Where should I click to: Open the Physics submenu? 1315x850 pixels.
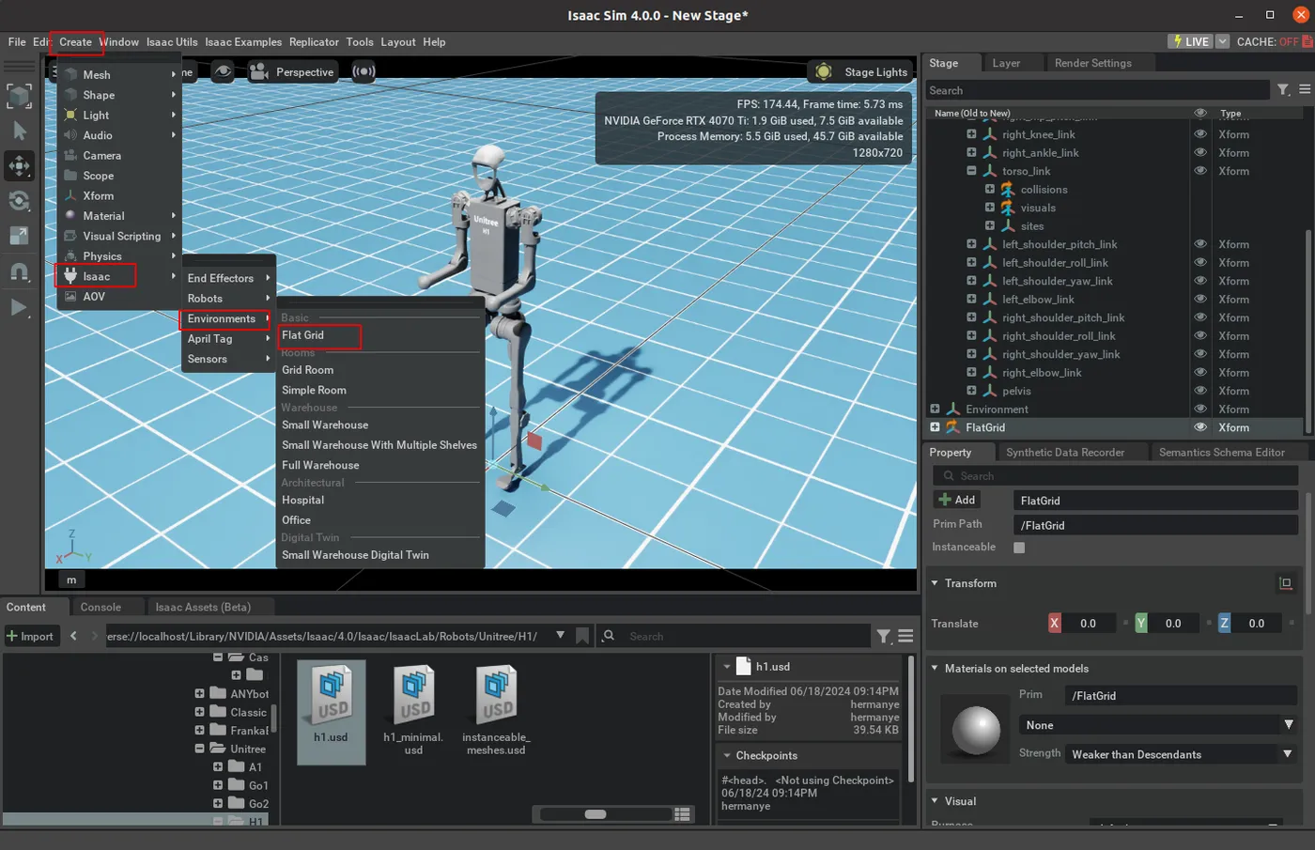click(119, 255)
